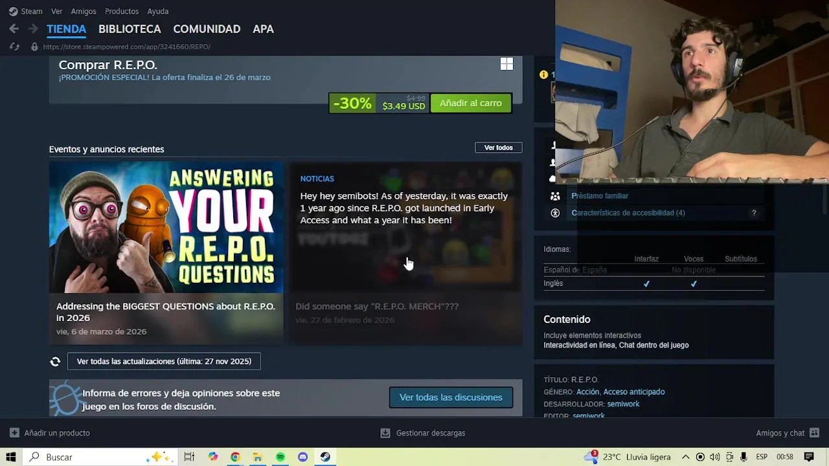
Task: Open the Amigos menu
Action: [84, 11]
